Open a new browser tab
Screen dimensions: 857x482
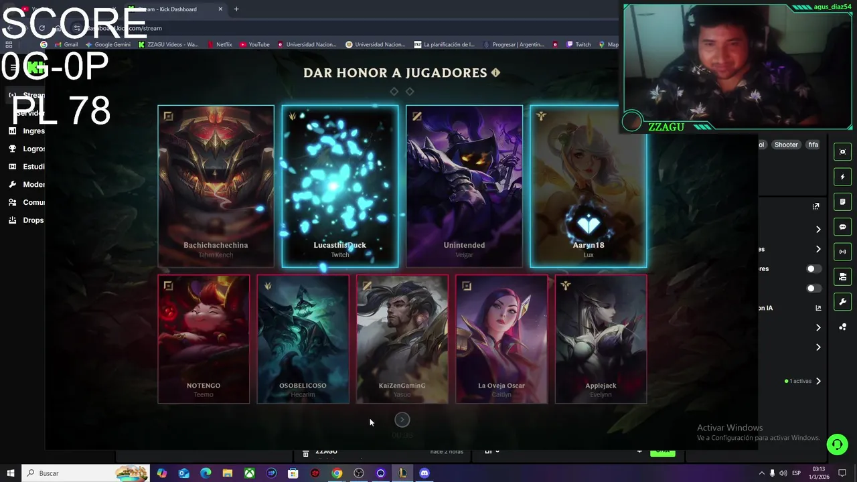[236, 9]
